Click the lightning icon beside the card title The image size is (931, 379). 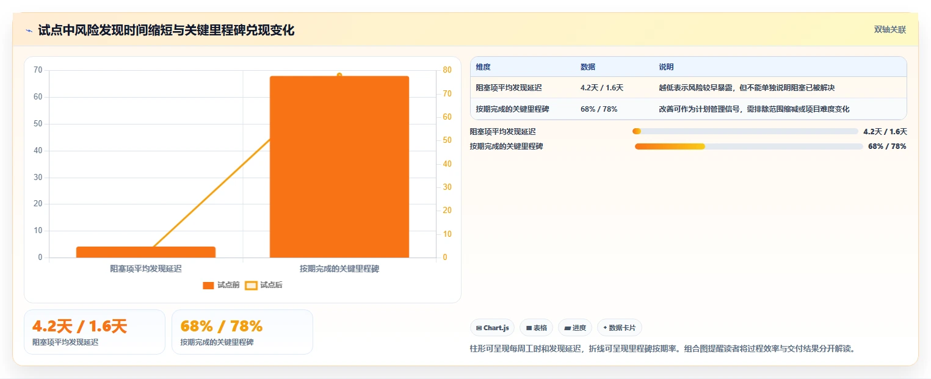click(29, 31)
